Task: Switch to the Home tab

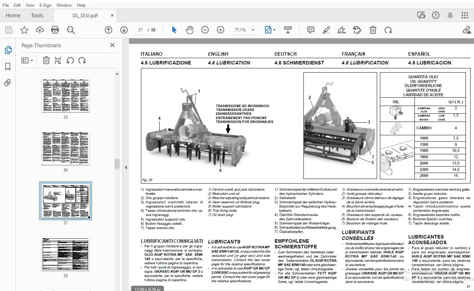Action: (x=13, y=16)
